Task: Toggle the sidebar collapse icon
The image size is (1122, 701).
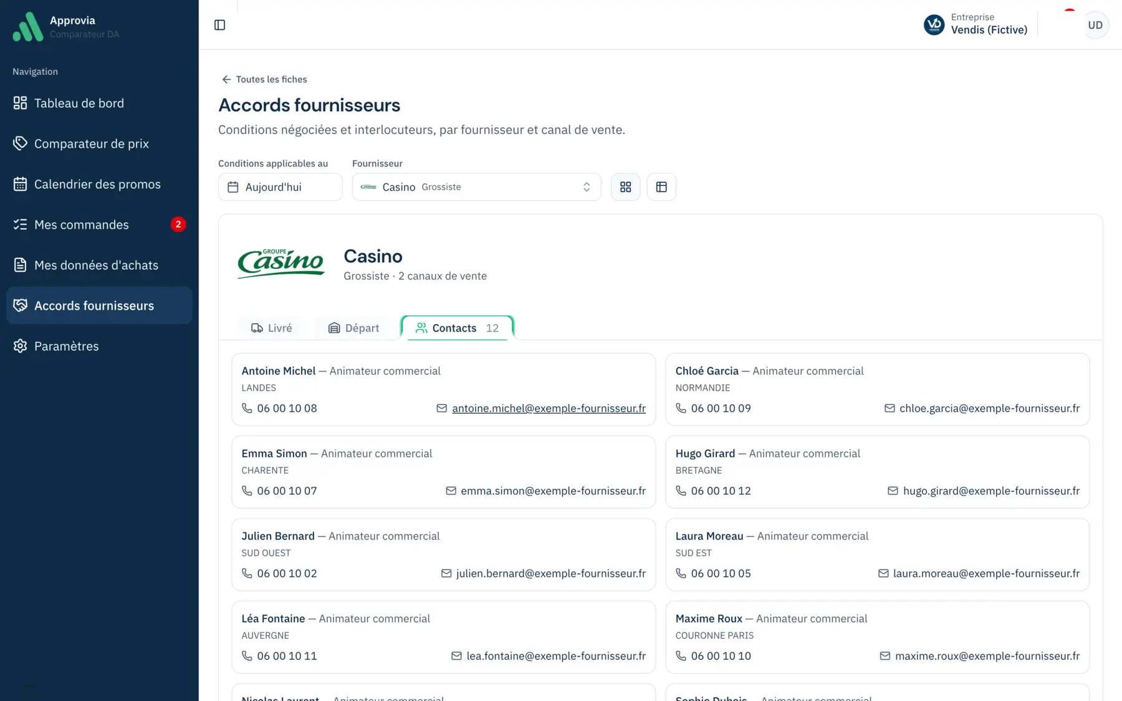Action: pyautogui.click(x=219, y=25)
